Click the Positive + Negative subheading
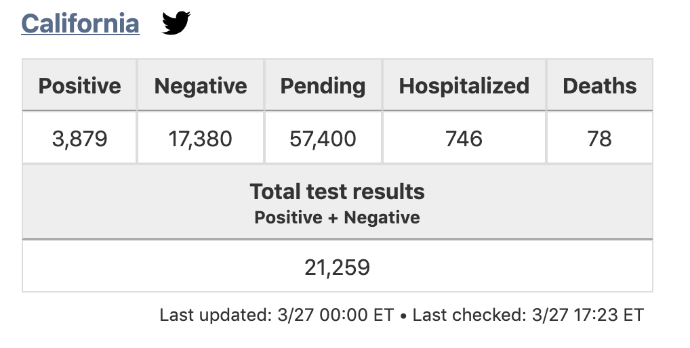This screenshot has width=690, height=348. coord(338,217)
